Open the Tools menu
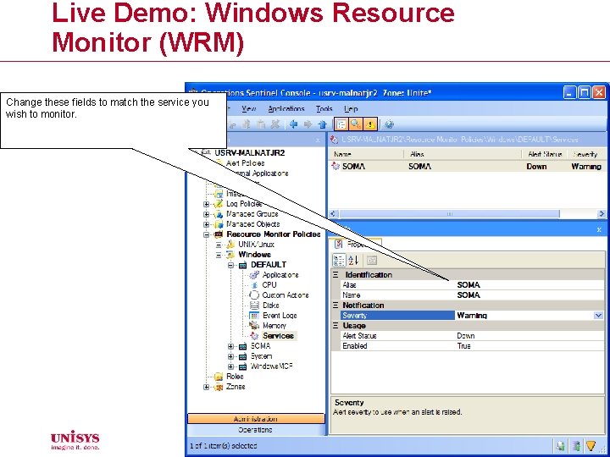The width and height of the screenshot is (610, 457). (324, 109)
